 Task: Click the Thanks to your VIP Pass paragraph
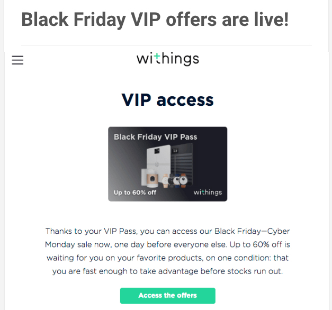(x=167, y=251)
